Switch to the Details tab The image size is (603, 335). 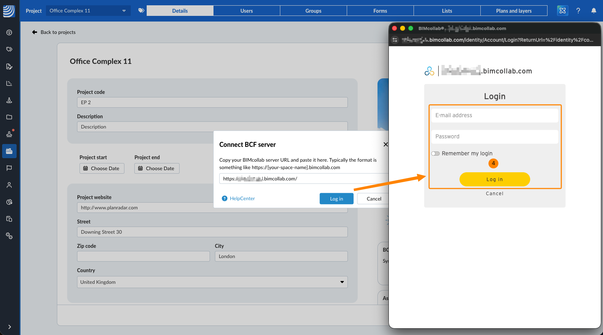click(x=180, y=11)
